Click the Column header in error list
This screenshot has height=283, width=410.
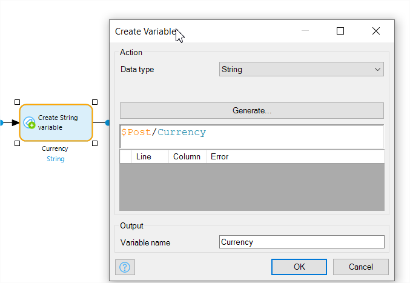[187, 157]
